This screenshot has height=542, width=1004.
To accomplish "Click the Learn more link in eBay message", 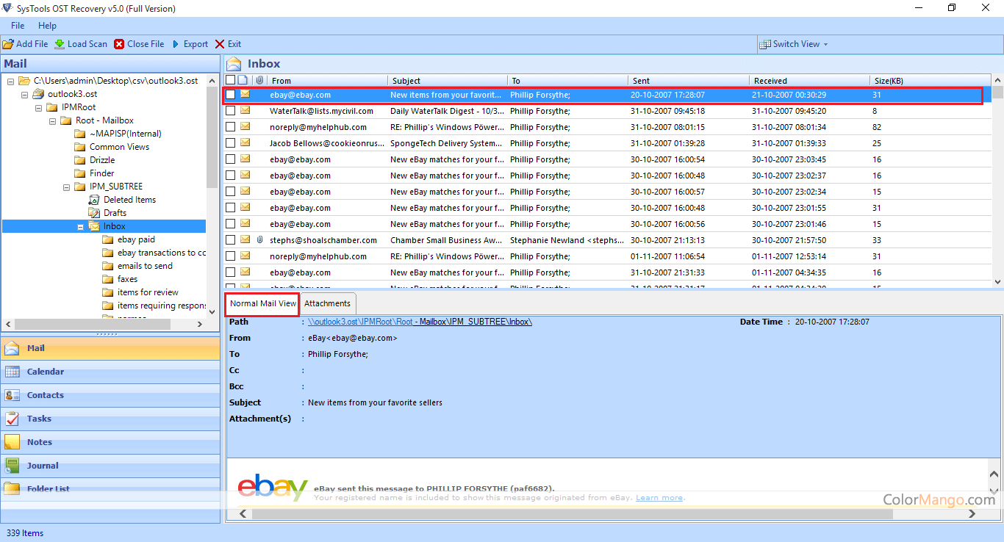I will (x=659, y=498).
